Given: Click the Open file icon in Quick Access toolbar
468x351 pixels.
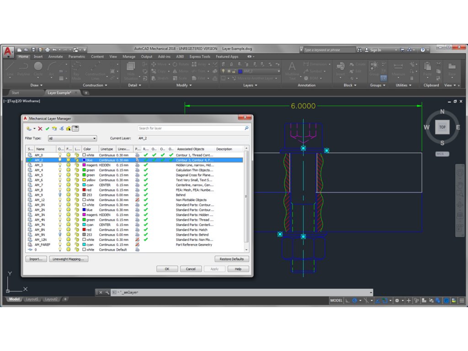Looking at the screenshot, I should point(26,50).
